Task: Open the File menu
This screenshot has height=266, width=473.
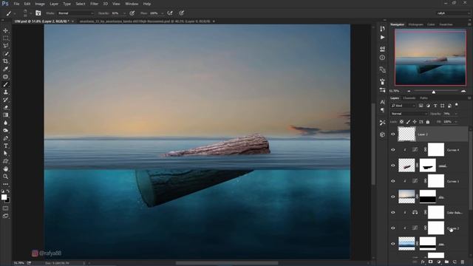Action: pos(16,4)
